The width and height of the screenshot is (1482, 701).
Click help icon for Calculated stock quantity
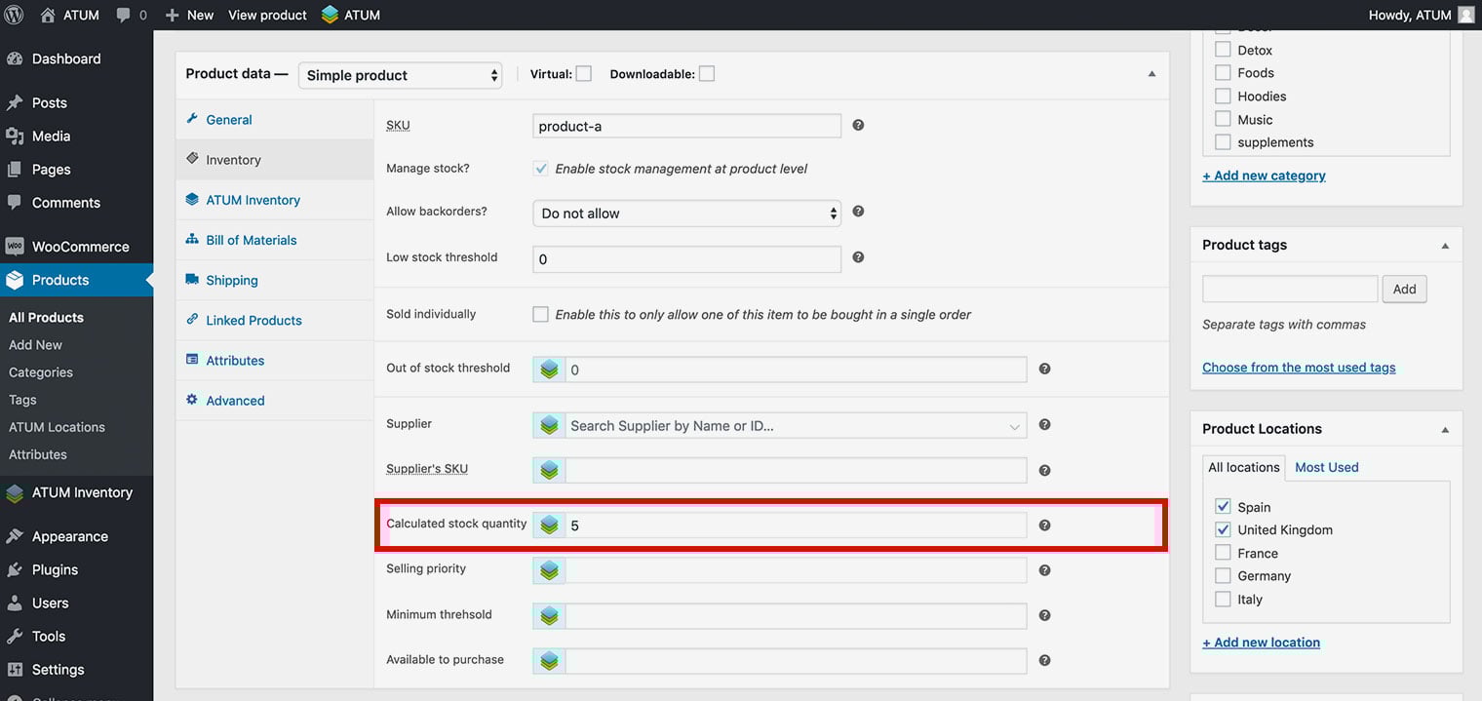[1044, 526]
